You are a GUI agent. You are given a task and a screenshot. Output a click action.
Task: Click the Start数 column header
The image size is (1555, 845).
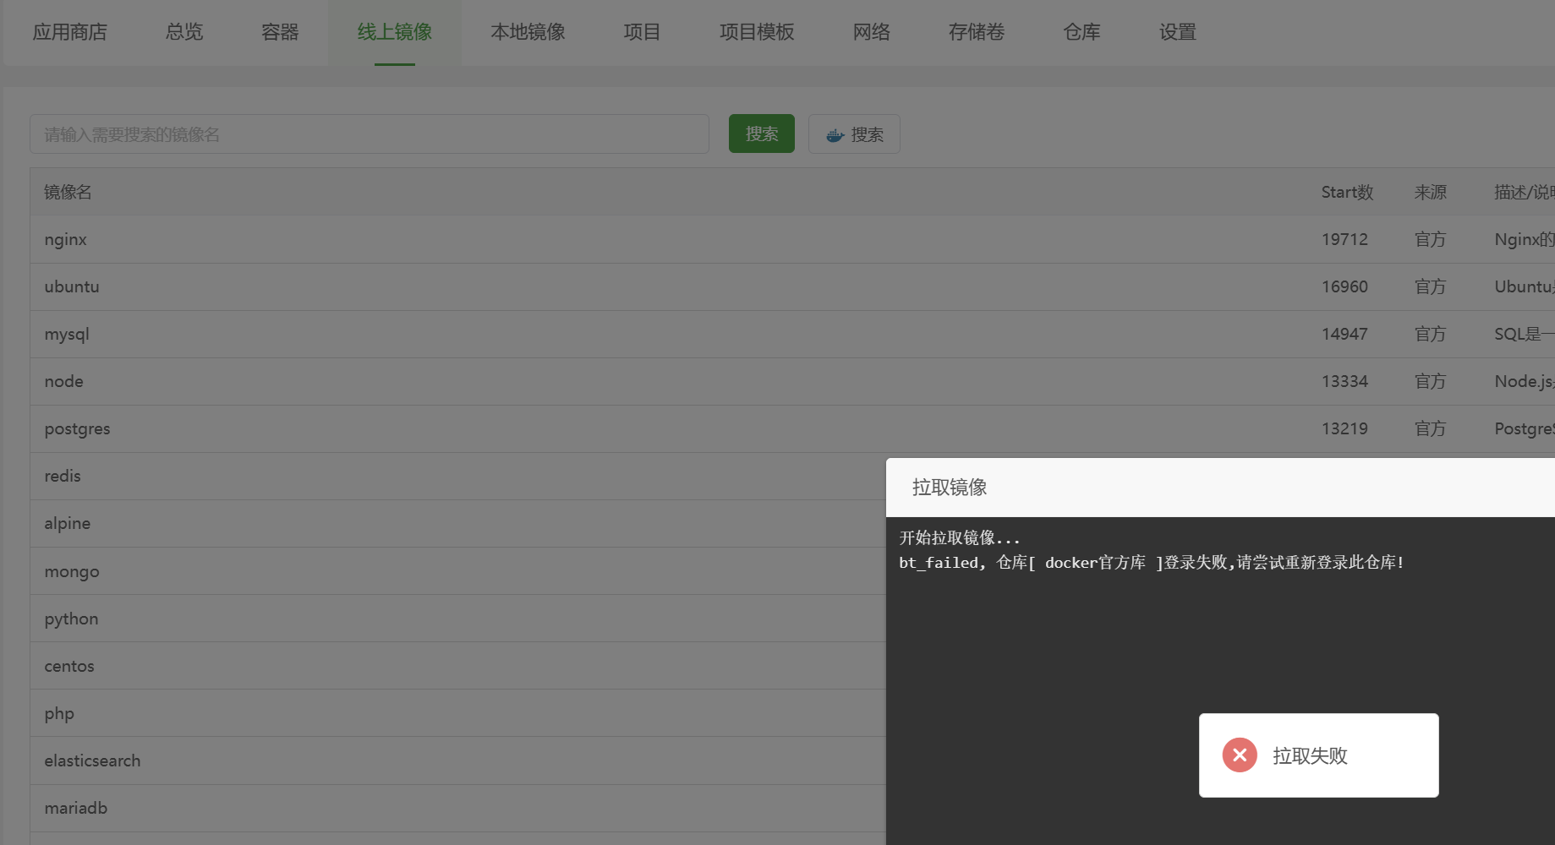click(x=1347, y=192)
